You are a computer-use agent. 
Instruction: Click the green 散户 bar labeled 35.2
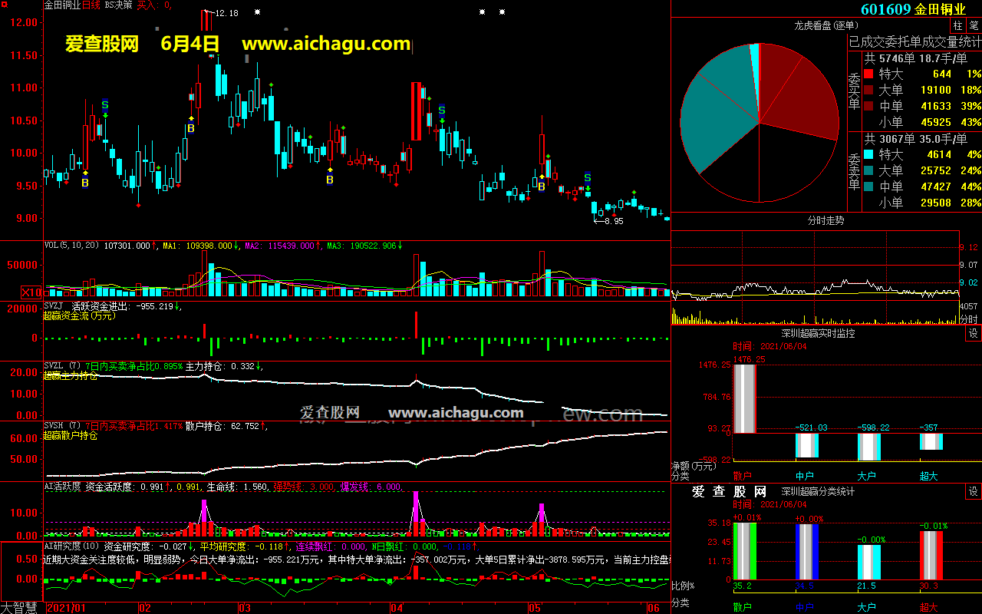point(745,552)
